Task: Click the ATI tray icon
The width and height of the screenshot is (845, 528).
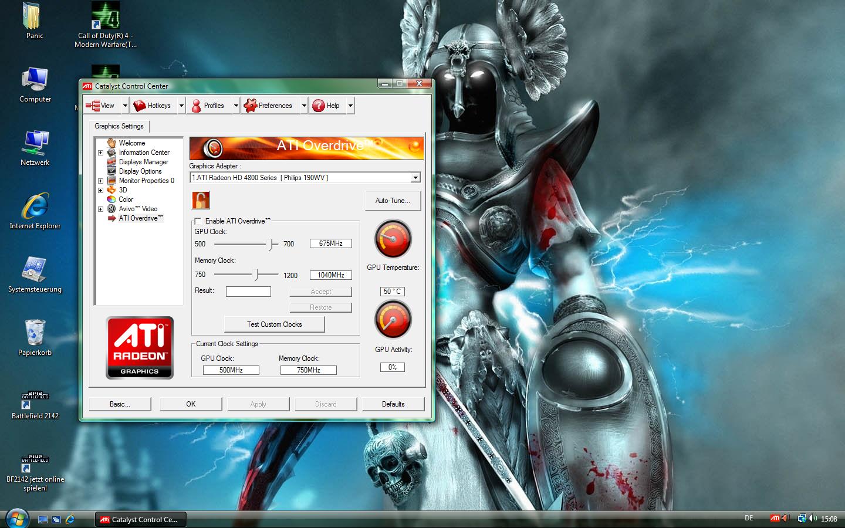Action: [x=776, y=519]
